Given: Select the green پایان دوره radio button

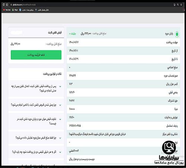Looking at the screenshot, I should tap(177, 34).
